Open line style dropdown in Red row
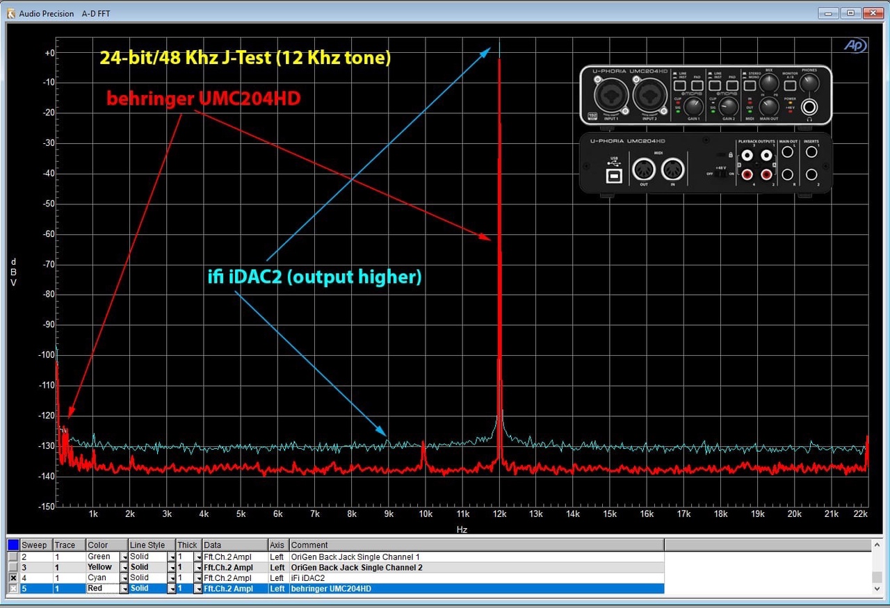The width and height of the screenshot is (890, 608). tap(171, 589)
